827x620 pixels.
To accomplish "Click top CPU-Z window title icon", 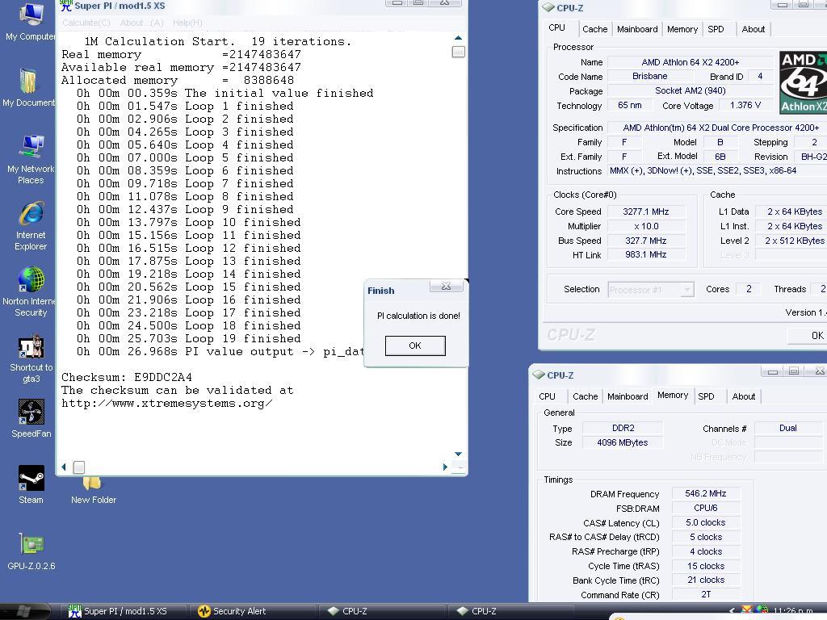I will tap(548, 8).
